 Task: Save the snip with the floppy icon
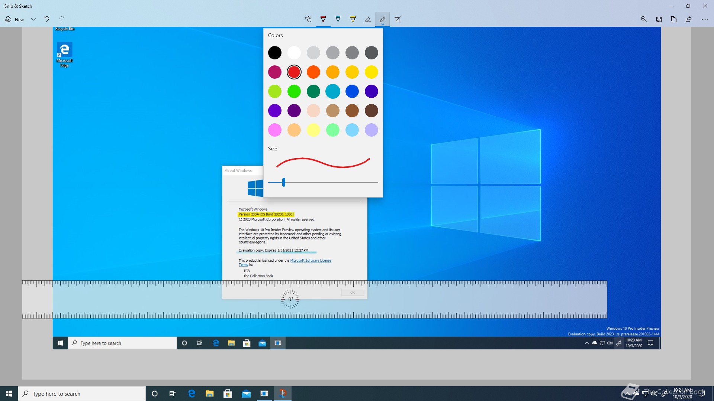659,19
